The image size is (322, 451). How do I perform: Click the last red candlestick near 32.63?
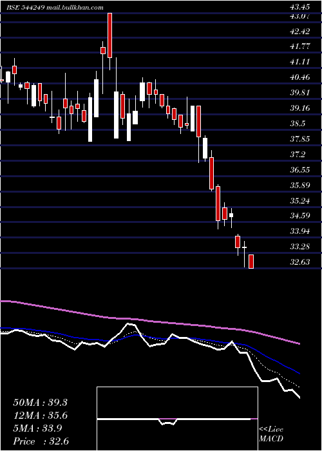[251, 262]
